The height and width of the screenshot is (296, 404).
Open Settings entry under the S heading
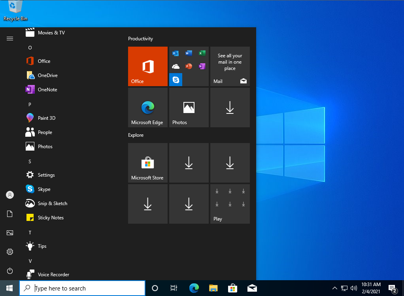[x=70, y=175]
